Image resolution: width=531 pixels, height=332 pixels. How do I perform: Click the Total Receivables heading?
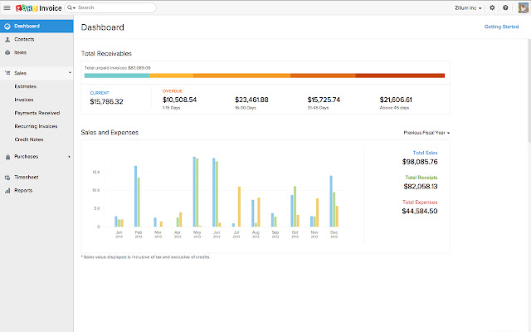tap(106, 53)
